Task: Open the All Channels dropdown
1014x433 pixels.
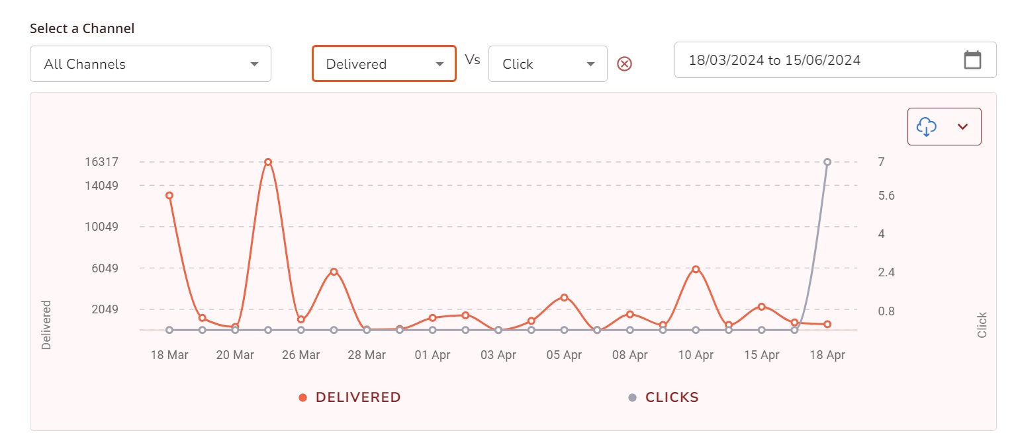Action: (x=150, y=64)
